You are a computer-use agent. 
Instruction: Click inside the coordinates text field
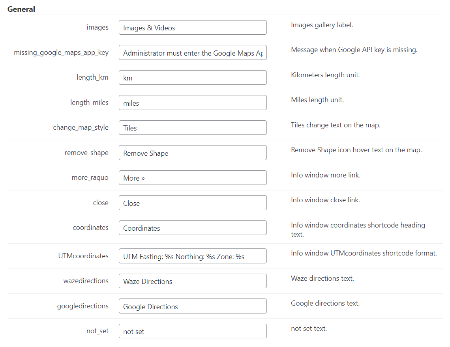[x=193, y=228]
